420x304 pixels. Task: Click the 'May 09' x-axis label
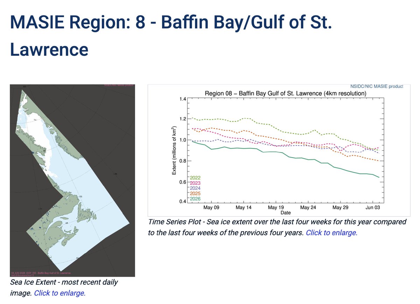pyautogui.click(x=211, y=208)
